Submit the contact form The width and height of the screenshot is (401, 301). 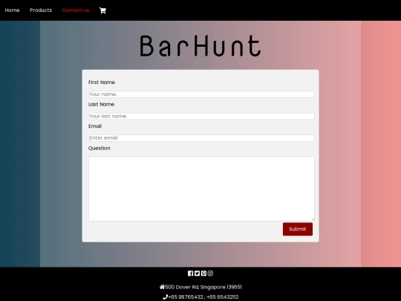point(298,229)
